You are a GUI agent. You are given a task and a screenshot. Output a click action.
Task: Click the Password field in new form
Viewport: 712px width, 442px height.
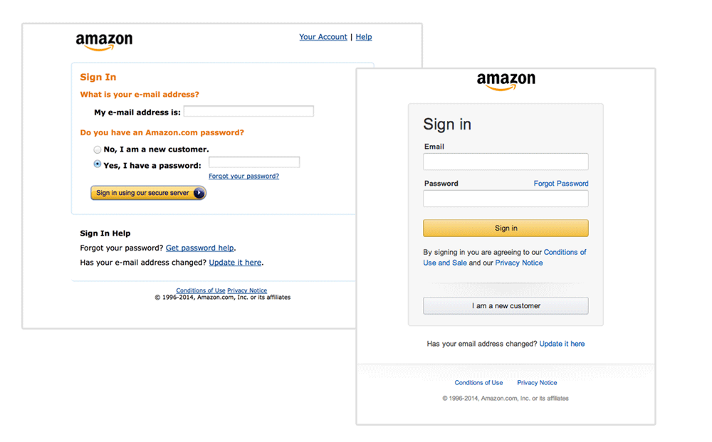(506, 199)
